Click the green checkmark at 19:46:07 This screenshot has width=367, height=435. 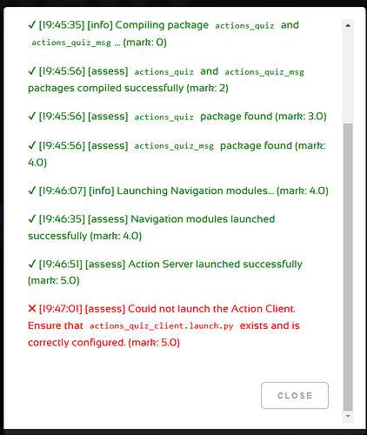(32, 191)
